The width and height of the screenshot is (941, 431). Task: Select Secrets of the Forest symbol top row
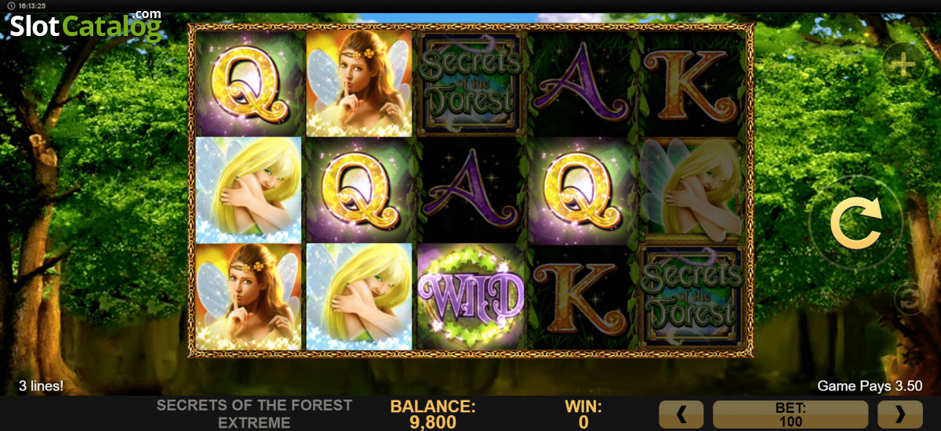pyautogui.click(x=470, y=84)
